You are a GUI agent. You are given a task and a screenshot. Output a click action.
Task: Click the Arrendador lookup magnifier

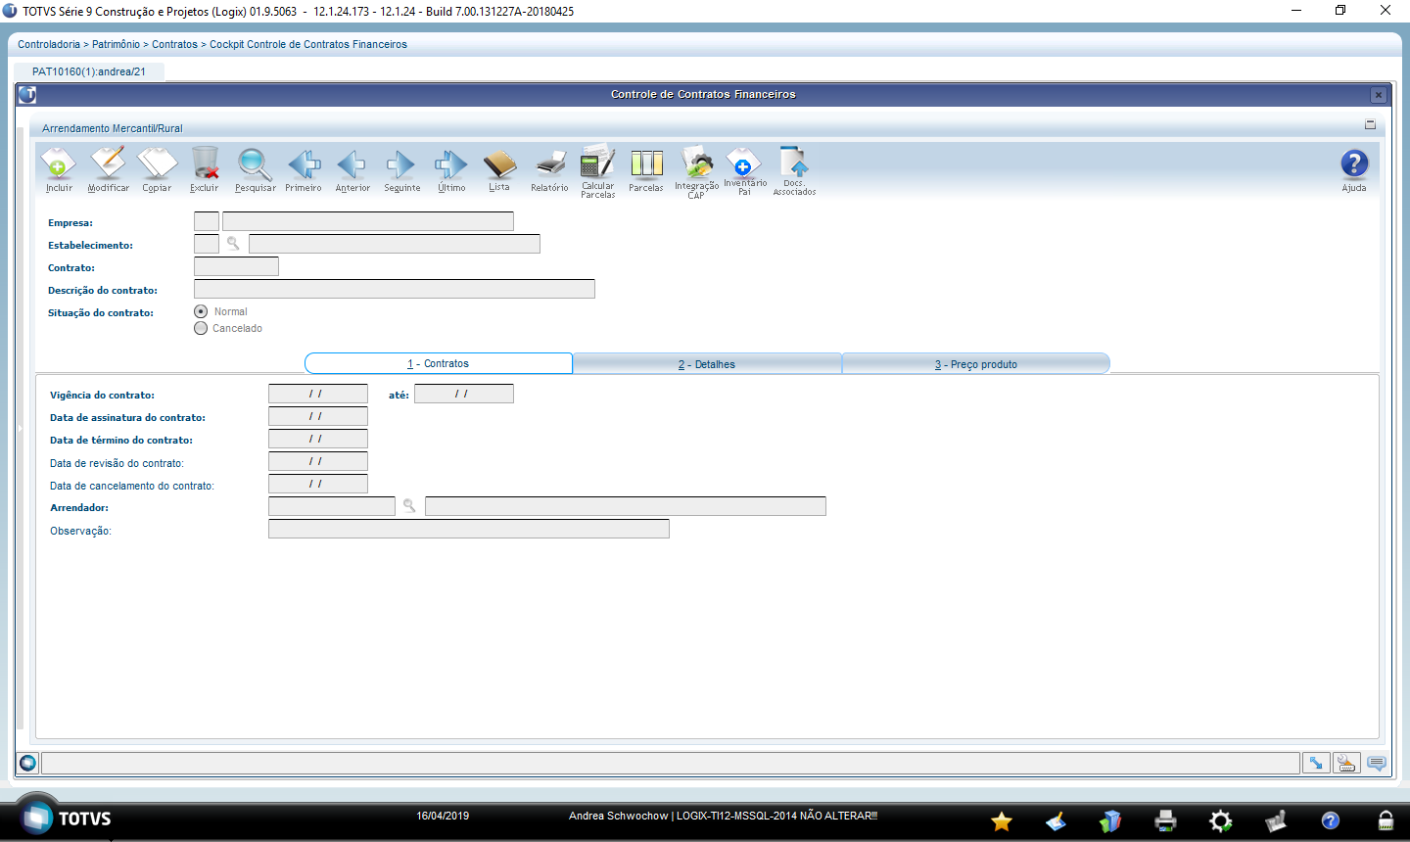(409, 506)
